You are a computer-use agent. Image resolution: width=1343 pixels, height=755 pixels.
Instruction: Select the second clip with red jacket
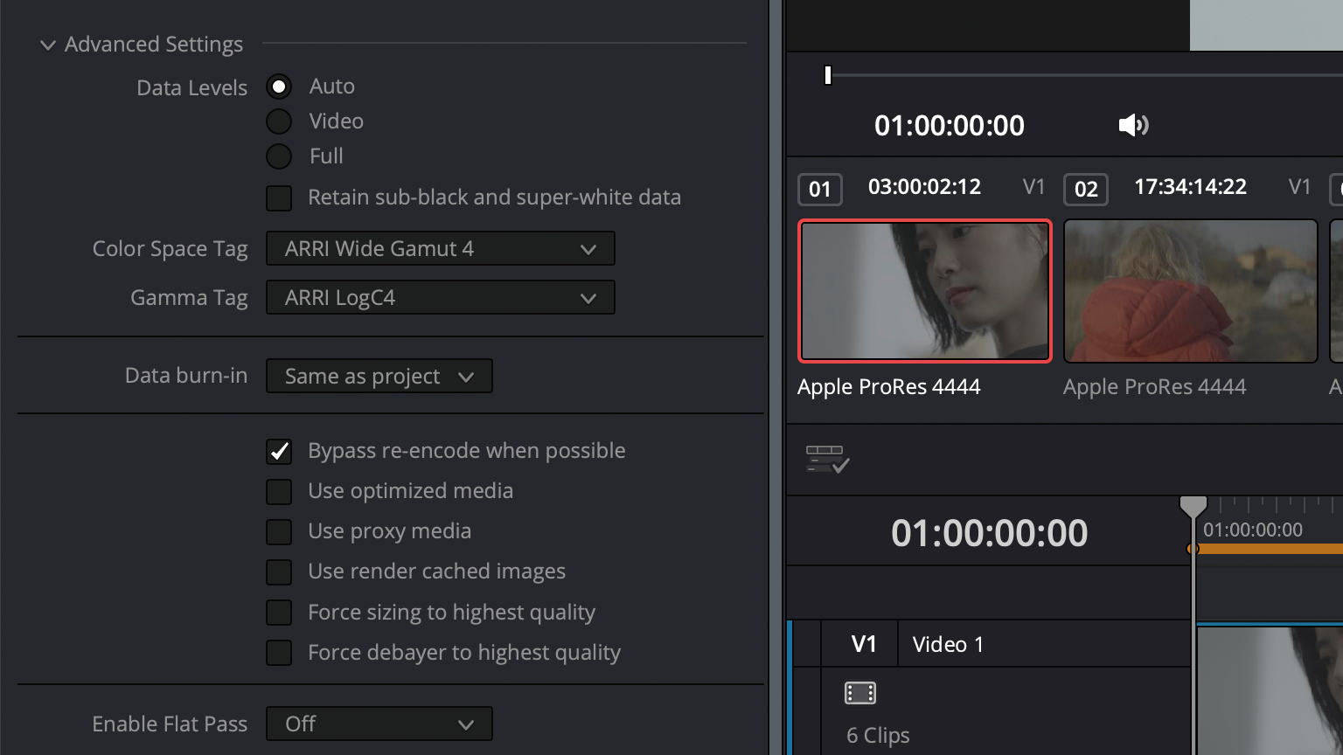[1190, 290]
